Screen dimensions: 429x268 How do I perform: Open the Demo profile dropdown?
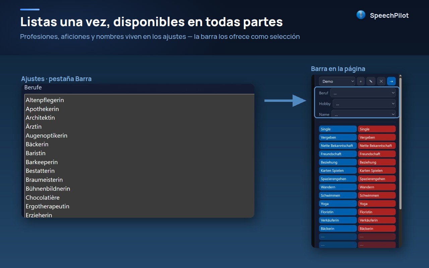pos(337,81)
